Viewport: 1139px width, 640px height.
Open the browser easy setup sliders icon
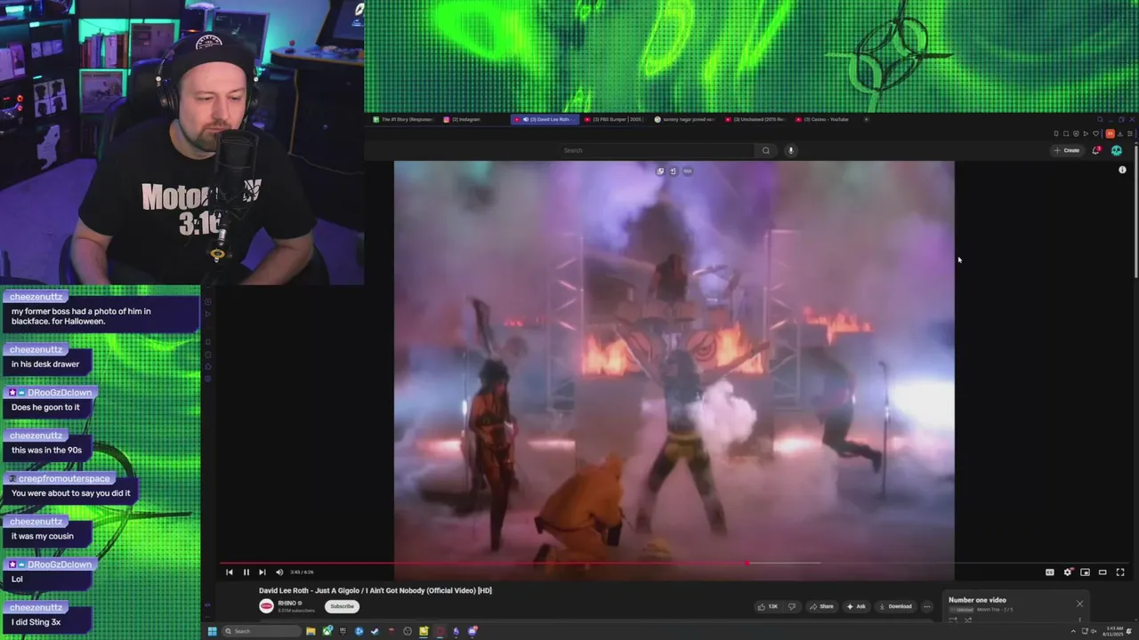tap(1130, 133)
